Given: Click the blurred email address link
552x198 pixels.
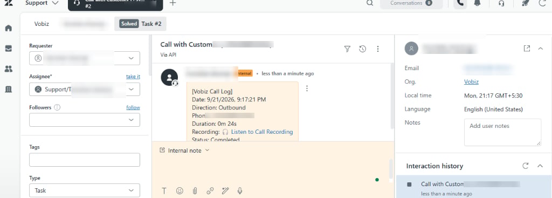Looking at the screenshot, I should tap(487, 68).
